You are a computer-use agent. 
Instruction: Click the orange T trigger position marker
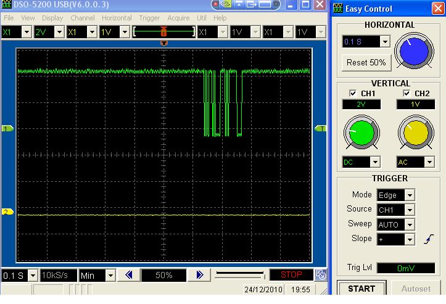tap(163, 43)
